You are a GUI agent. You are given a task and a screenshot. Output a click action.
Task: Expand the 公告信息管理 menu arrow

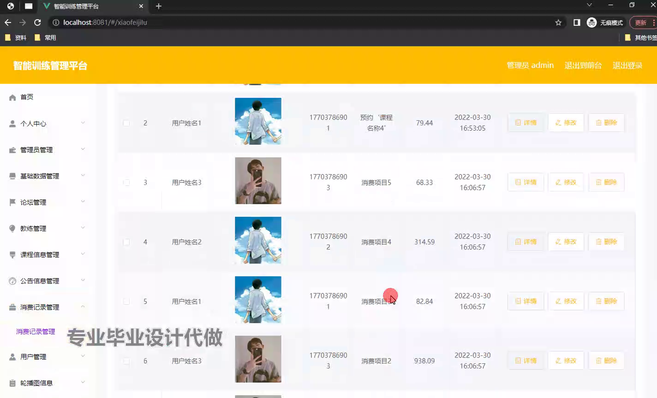point(83,280)
